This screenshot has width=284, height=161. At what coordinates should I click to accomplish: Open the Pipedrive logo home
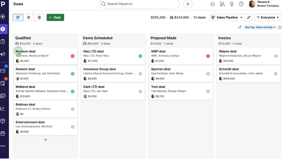pyautogui.click(x=3, y=4)
